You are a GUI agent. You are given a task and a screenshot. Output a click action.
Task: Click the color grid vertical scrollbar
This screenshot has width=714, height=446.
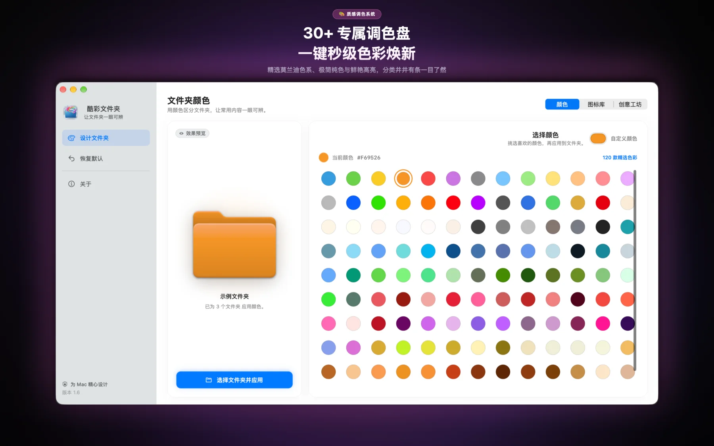[x=635, y=270]
